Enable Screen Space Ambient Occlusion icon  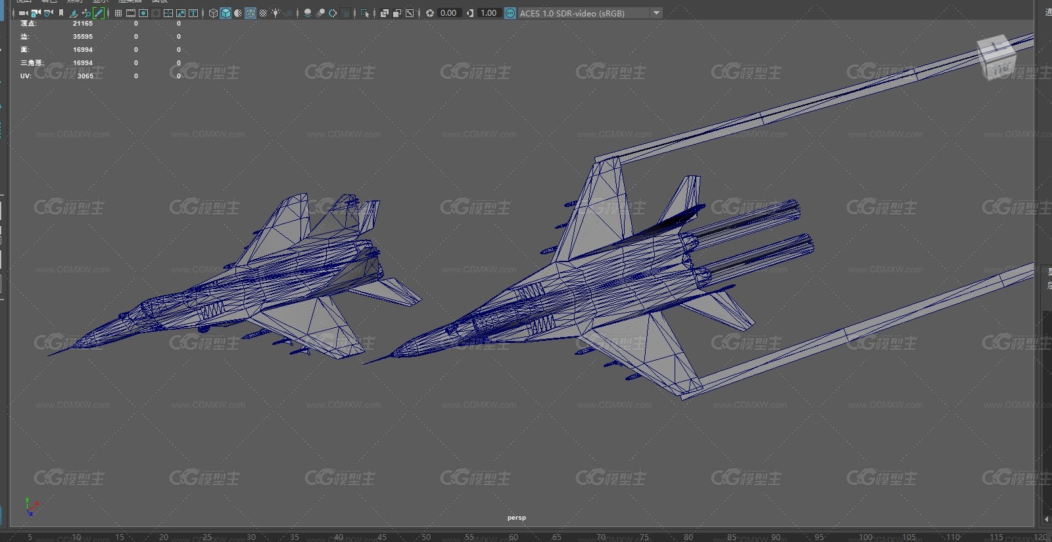(308, 13)
